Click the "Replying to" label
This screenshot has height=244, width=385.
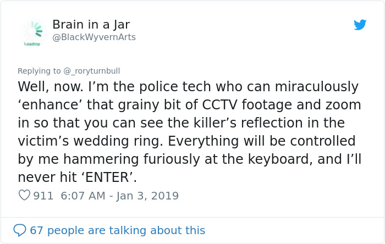[x=40, y=71]
